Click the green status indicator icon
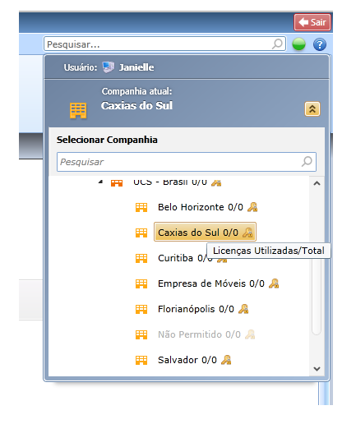Image resolution: width=356 pixels, height=424 pixels. point(298,44)
